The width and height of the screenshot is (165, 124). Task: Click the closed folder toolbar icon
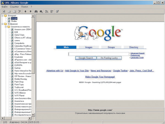click(x=9, y=11)
